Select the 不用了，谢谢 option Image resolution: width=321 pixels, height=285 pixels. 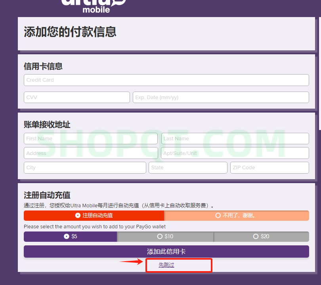tap(237, 216)
